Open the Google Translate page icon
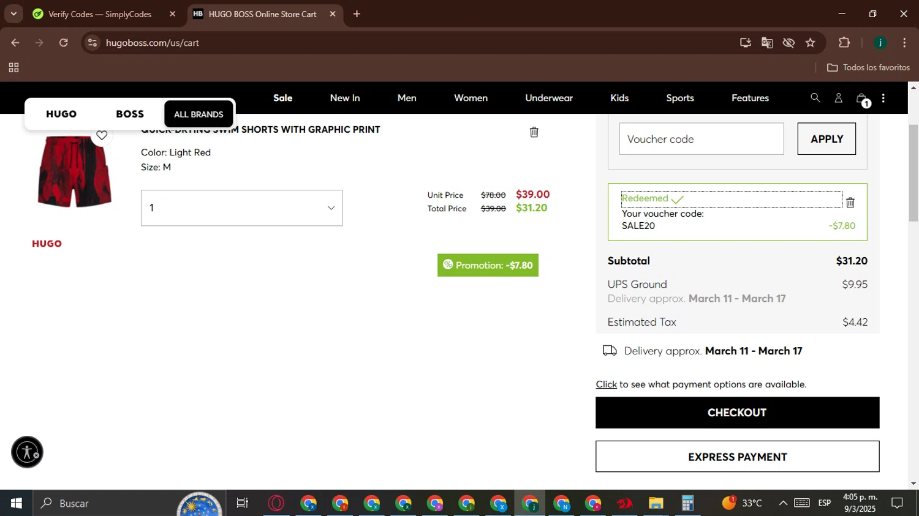This screenshot has width=919, height=516. (x=767, y=43)
